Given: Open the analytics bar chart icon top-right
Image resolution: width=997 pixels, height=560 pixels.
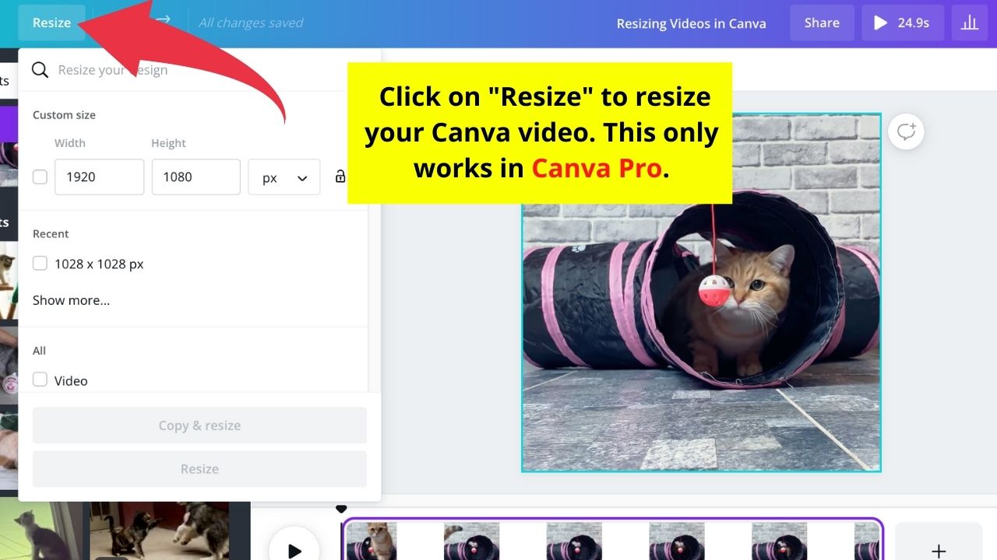Looking at the screenshot, I should click(969, 23).
